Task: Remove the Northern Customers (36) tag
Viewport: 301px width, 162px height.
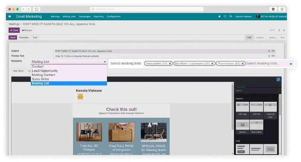Action: pos(212,63)
